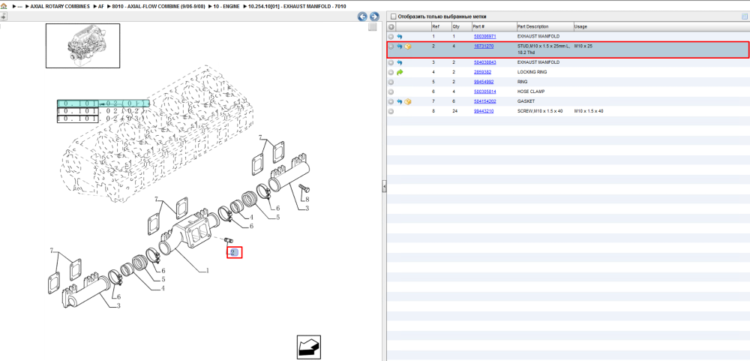This screenshot has height=361, width=750.
Task: Open part number link 504030843
Action: (484, 62)
